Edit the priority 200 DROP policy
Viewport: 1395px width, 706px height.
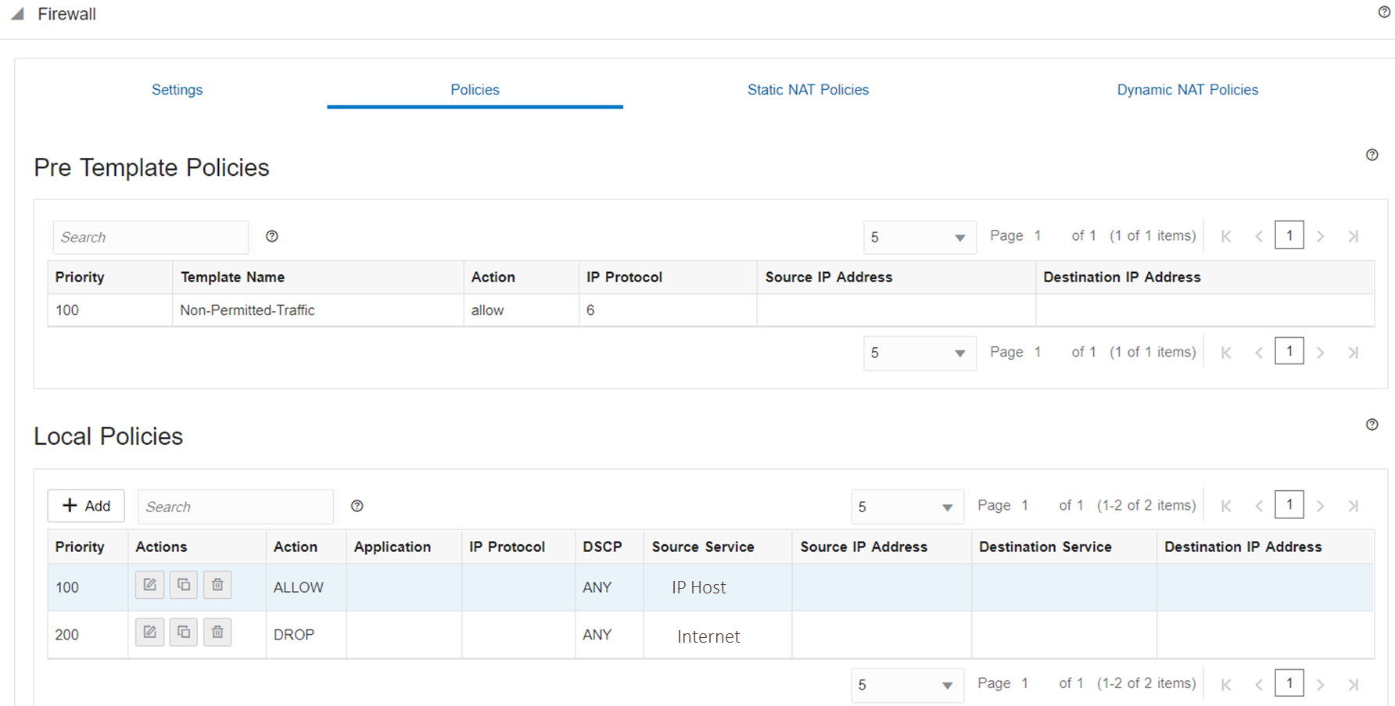click(x=149, y=633)
